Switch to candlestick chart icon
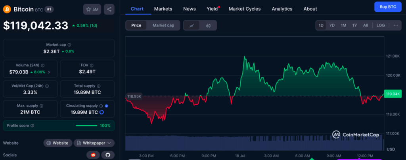Viewport: 406px width, 160px height. coord(209,25)
